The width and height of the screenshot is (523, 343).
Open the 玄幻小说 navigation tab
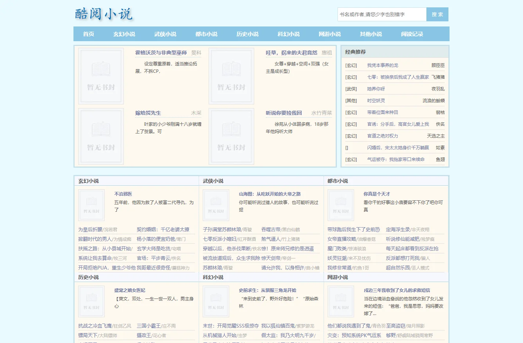124,34
